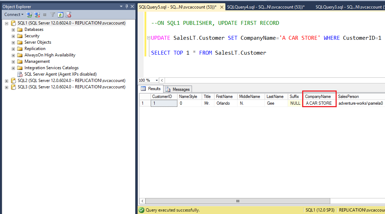
Task: Click the CompanyName column header
Action: [x=318, y=97]
